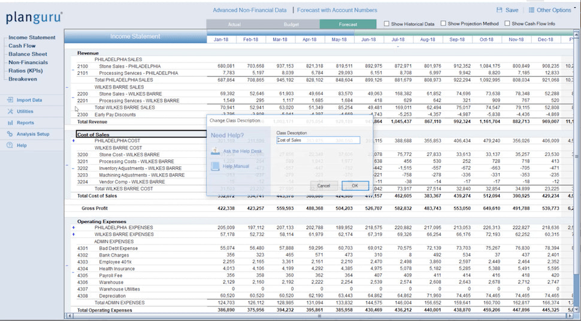Click left arrow on horizontal scrollbar

[68, 315]
